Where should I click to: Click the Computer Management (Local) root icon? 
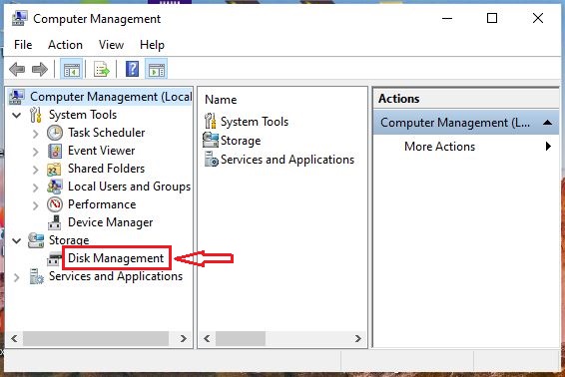coord(17,97)
